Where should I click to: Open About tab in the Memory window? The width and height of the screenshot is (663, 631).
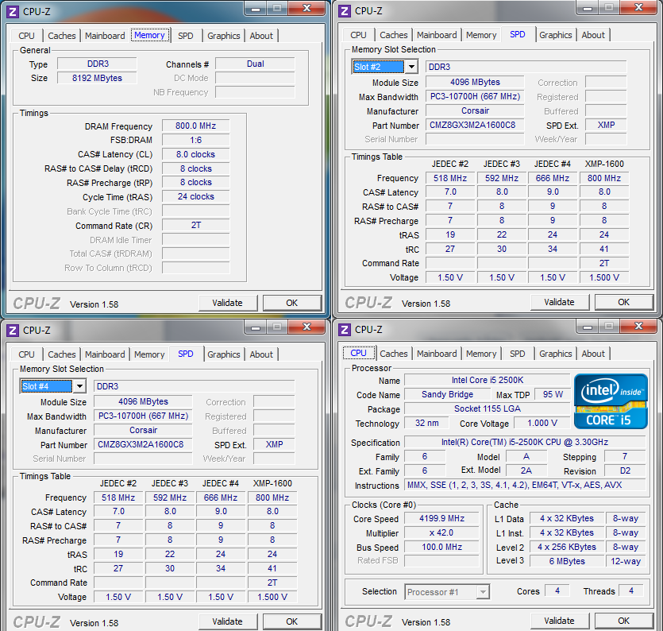pos(261,36)
